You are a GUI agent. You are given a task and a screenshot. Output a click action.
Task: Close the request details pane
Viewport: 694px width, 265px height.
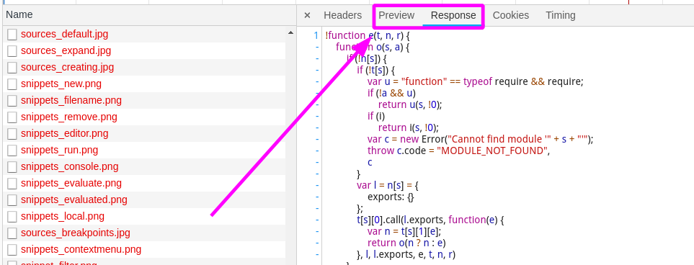click(307, 16)
